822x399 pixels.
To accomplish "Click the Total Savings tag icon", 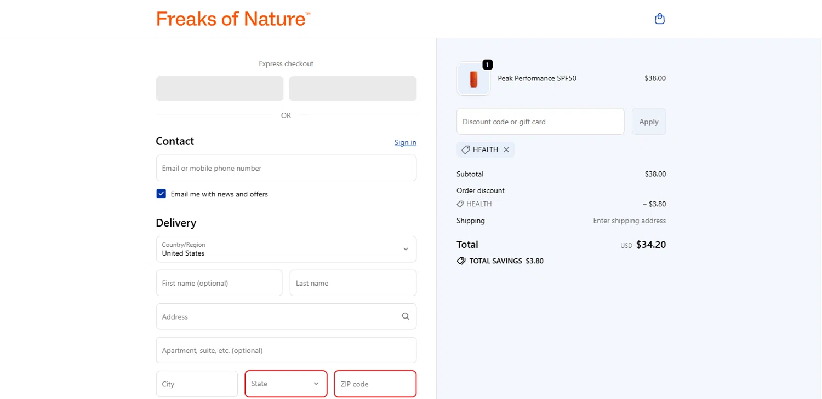I will [461, 261].
